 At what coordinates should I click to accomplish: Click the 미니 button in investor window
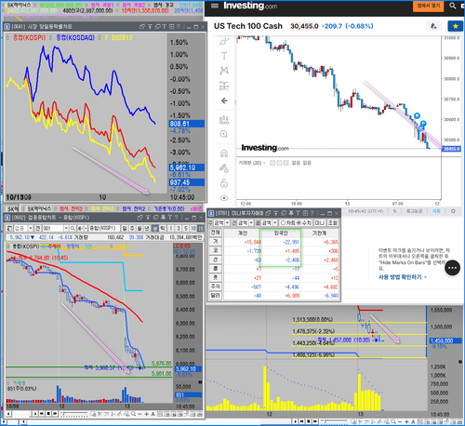pyautogui.click(x=320, y=223)
